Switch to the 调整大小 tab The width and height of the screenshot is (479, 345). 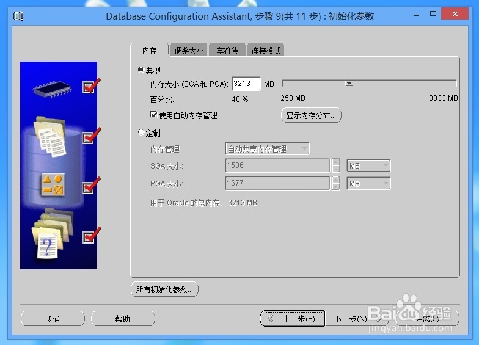pos(189,50)
